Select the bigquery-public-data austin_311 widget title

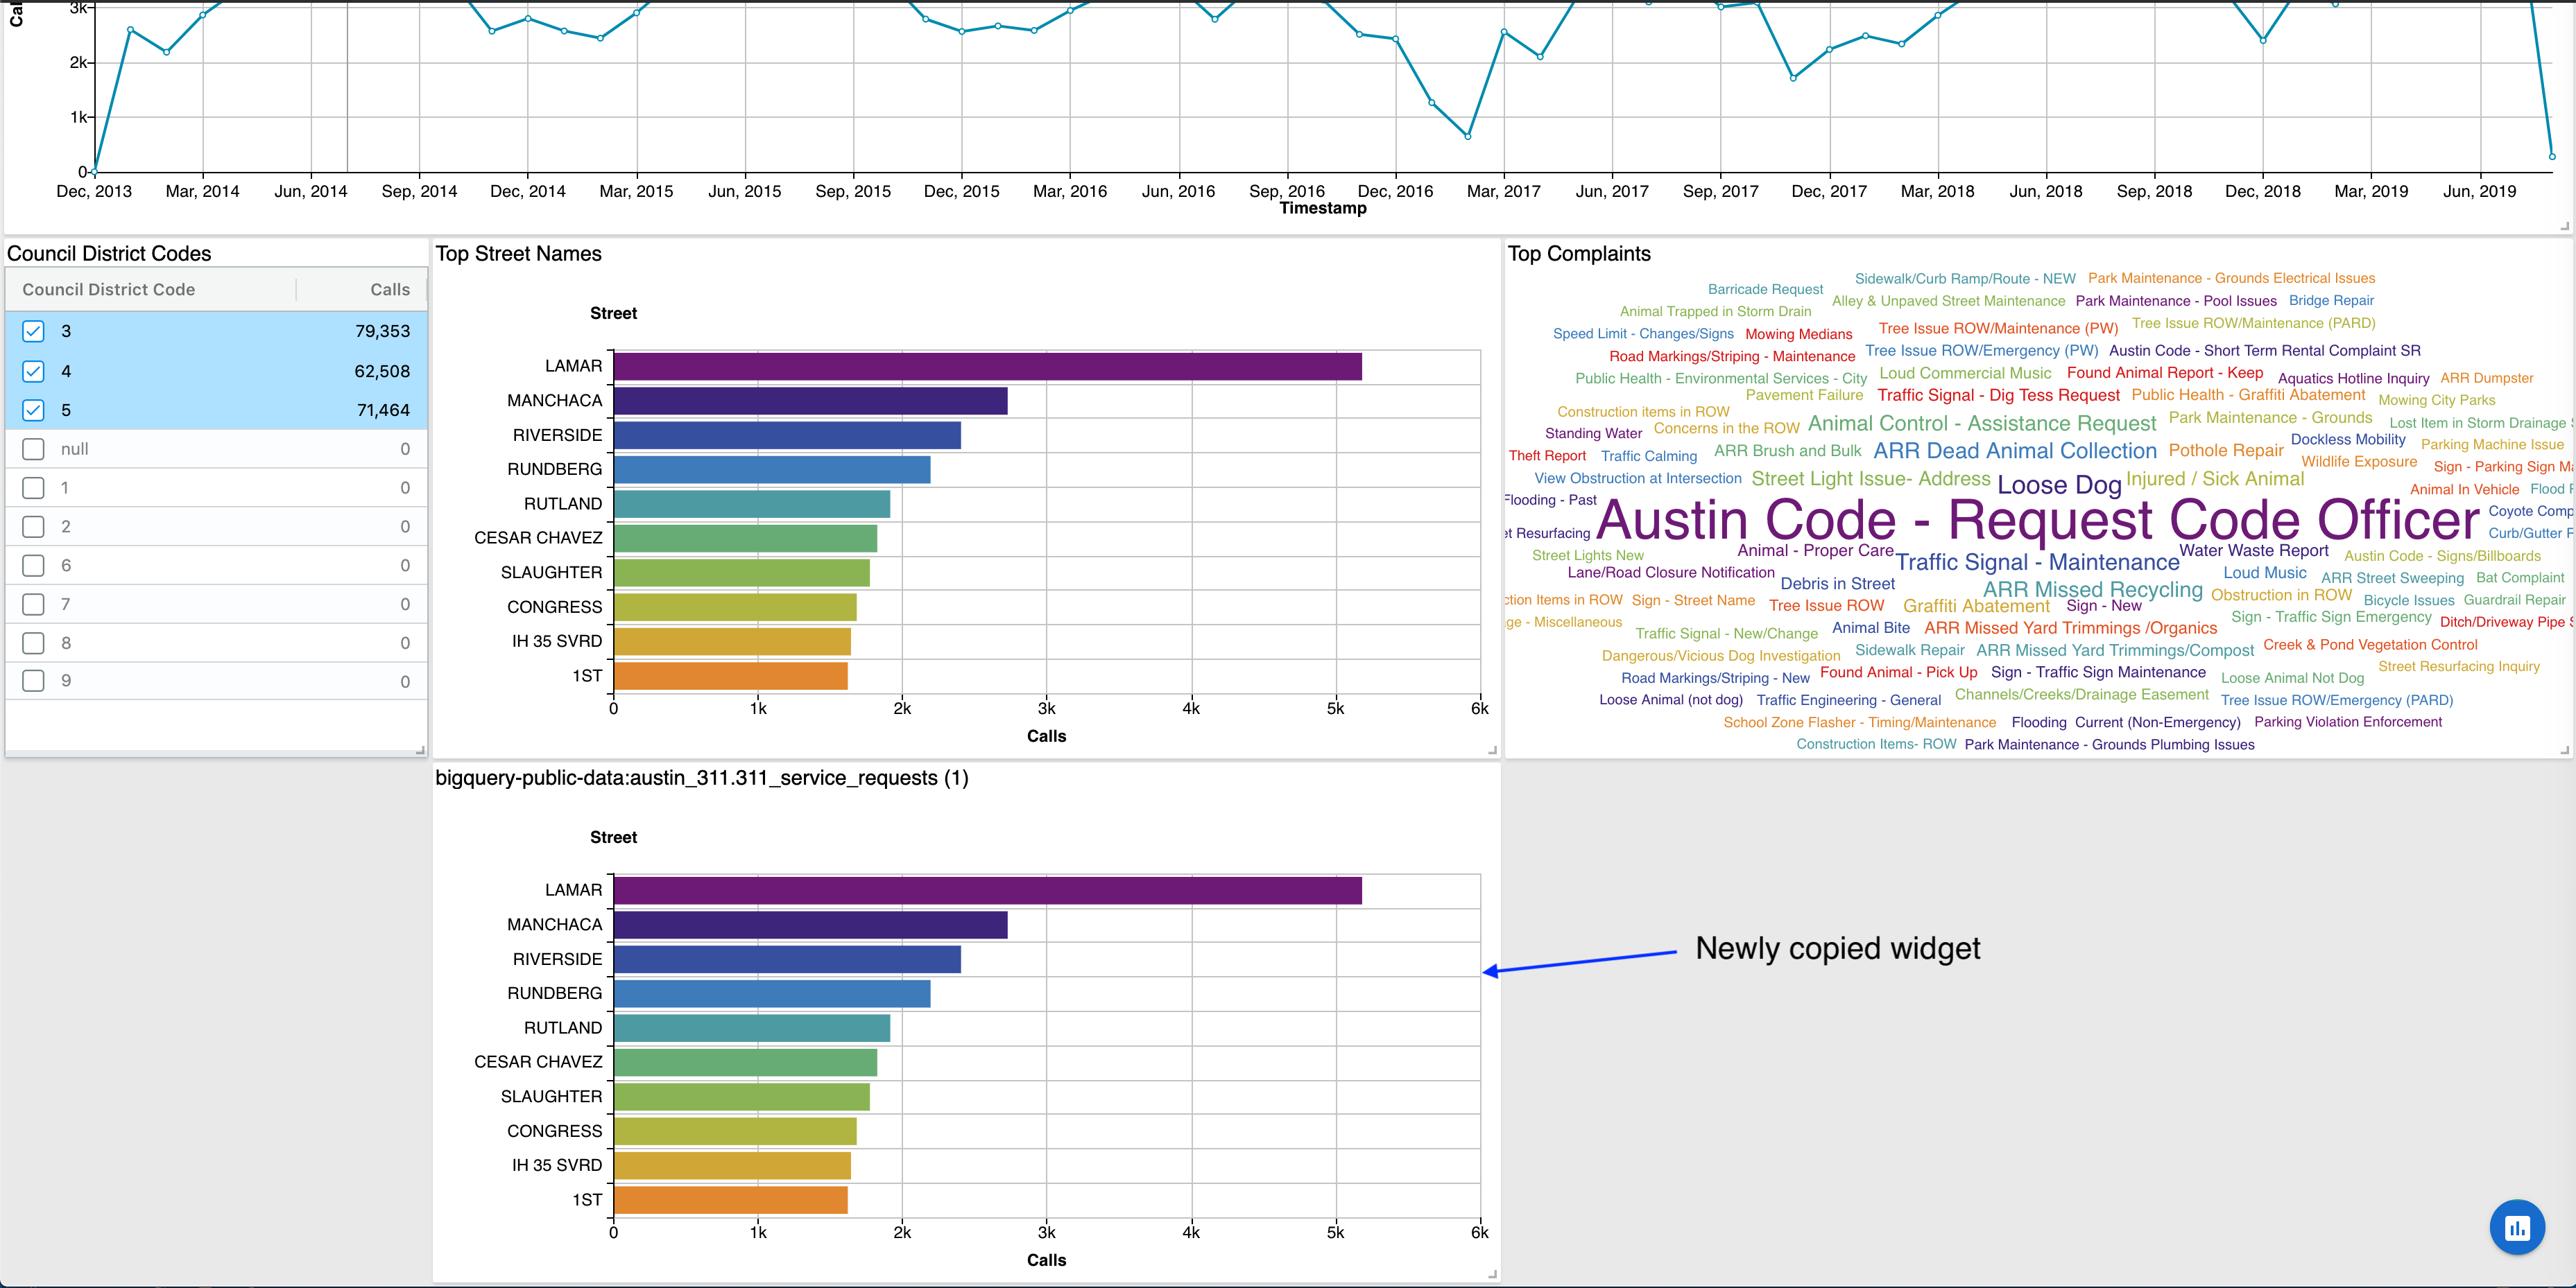pos(701,777)
